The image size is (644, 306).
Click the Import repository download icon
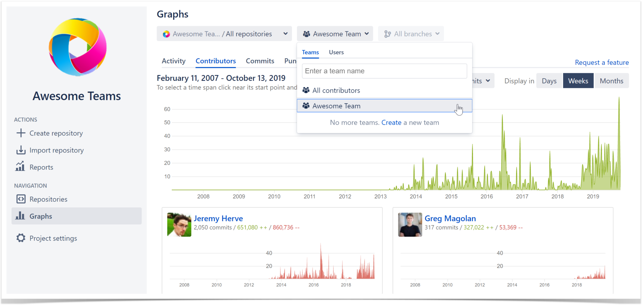21,150
